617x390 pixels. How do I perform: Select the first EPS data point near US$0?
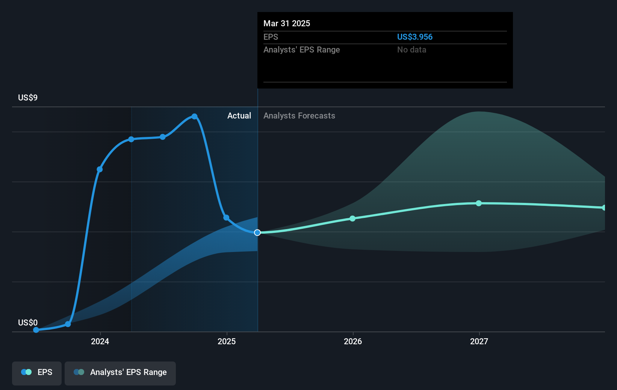pos(36,330)
